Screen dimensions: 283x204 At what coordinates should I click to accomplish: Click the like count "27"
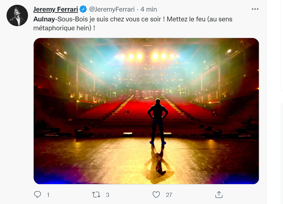(169, 195)
